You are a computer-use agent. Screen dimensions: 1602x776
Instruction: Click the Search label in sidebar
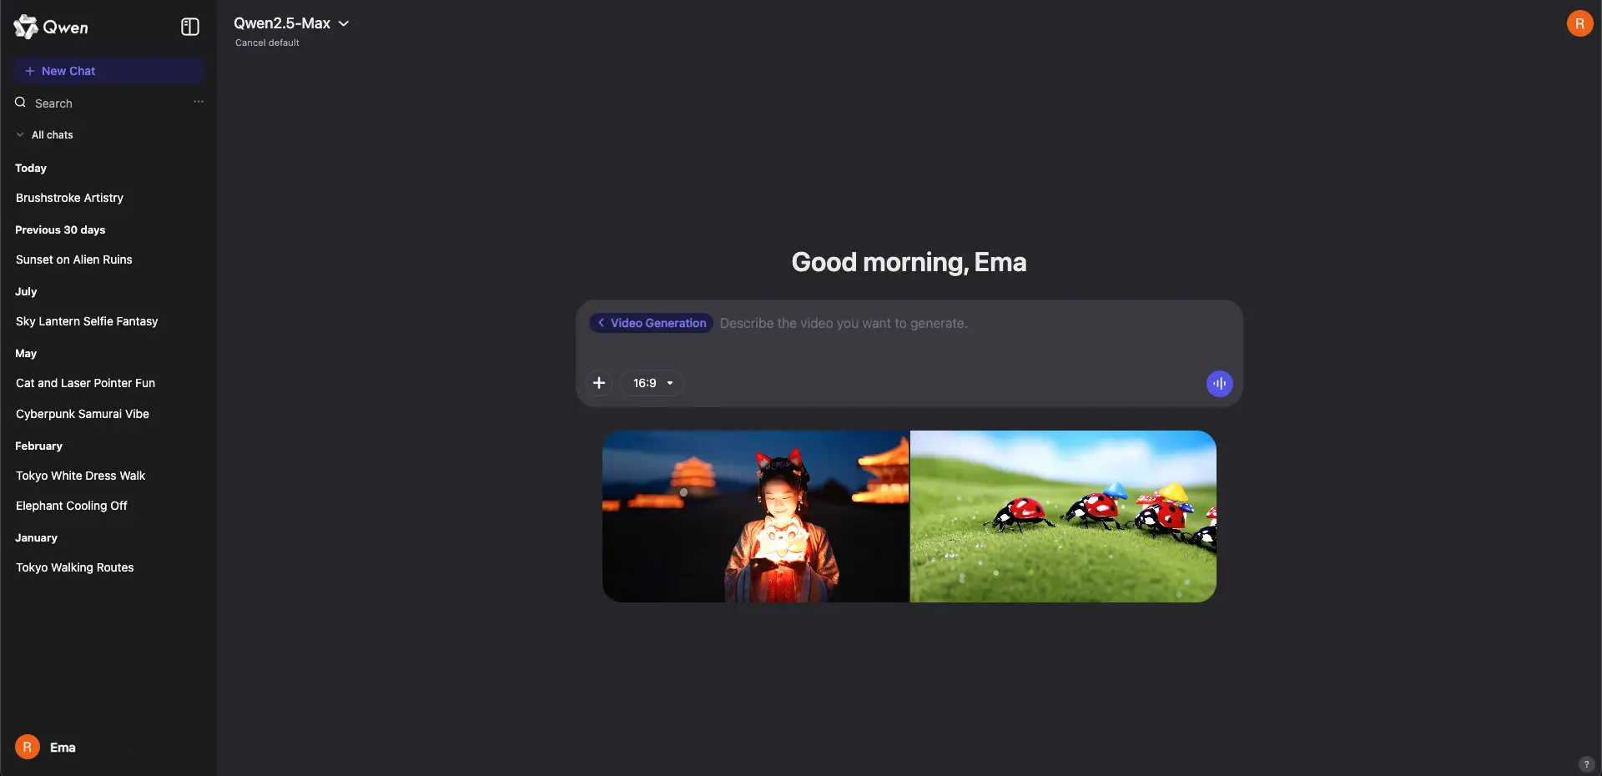(x=53, y=103)
